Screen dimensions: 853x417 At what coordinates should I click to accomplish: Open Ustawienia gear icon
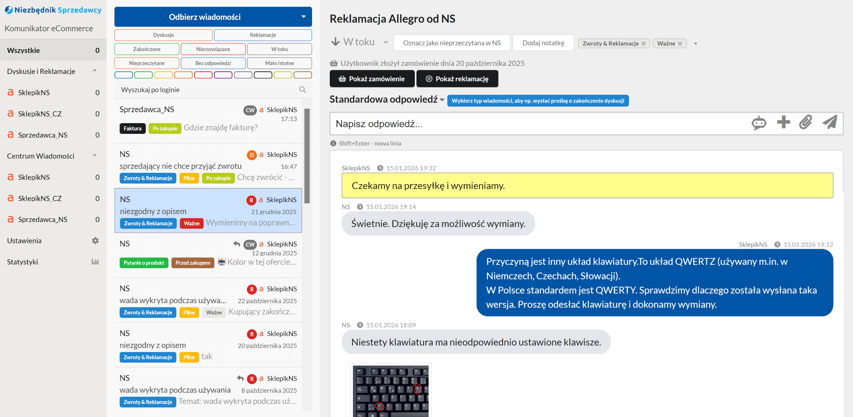coord(95,241)
